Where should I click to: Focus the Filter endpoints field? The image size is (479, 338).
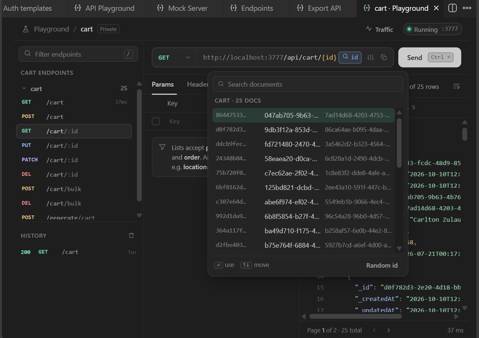78,54
